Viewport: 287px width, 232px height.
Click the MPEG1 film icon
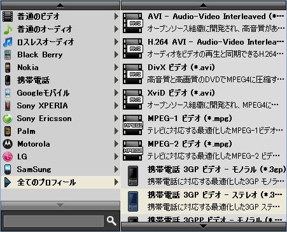[133, 125]
